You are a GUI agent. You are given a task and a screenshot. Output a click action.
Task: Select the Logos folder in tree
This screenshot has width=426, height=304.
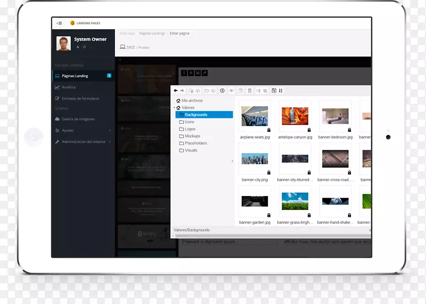point(190,129)
